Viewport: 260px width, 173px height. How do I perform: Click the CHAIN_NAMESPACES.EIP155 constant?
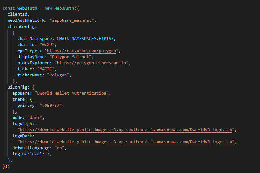click(85, 39)
